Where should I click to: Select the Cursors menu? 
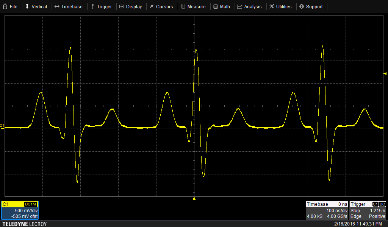point(161,6)
